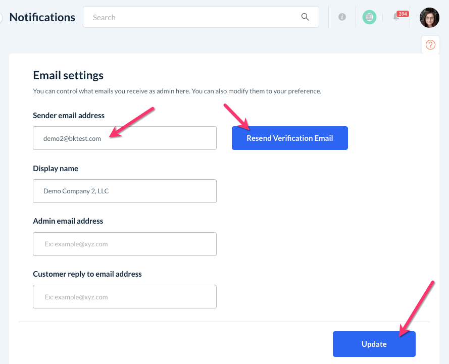This screenshot has width=449, height=364.
Task: Expand the sidebar using left edge toggle
Action: [1, 17]
